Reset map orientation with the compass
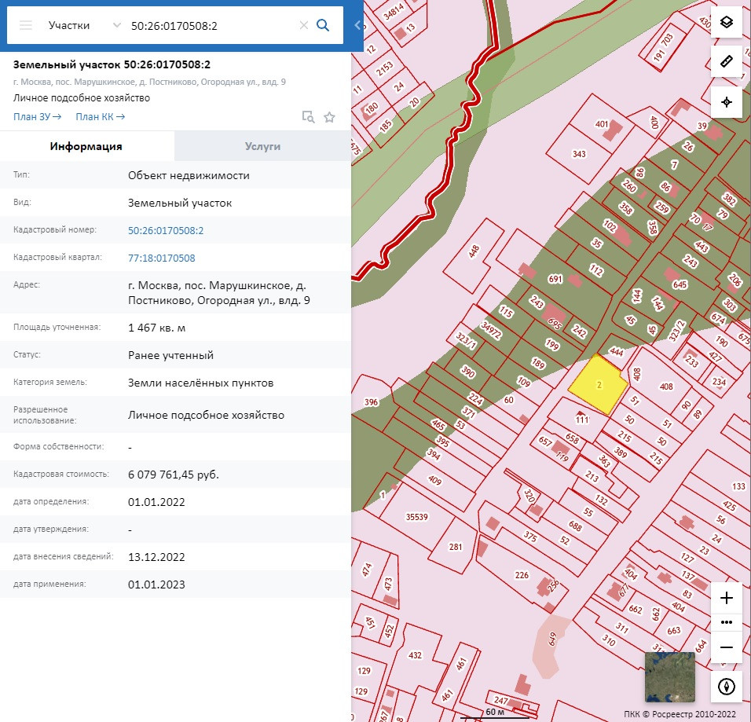The width and height of the screenshot is (751, 722). pos(727,687)
